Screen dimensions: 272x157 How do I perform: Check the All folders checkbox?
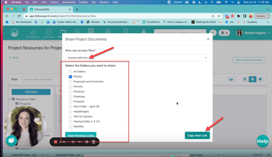[70, 72]
